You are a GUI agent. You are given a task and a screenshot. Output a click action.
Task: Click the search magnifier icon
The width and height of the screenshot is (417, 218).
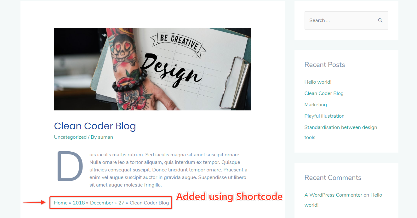[380, 20]
